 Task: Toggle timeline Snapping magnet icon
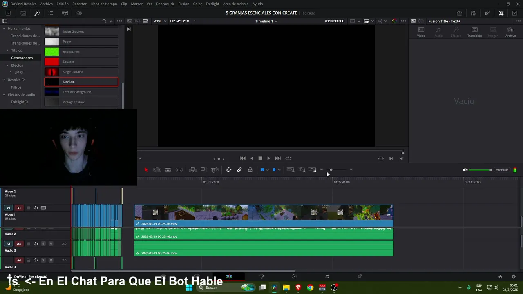[229, 170]
